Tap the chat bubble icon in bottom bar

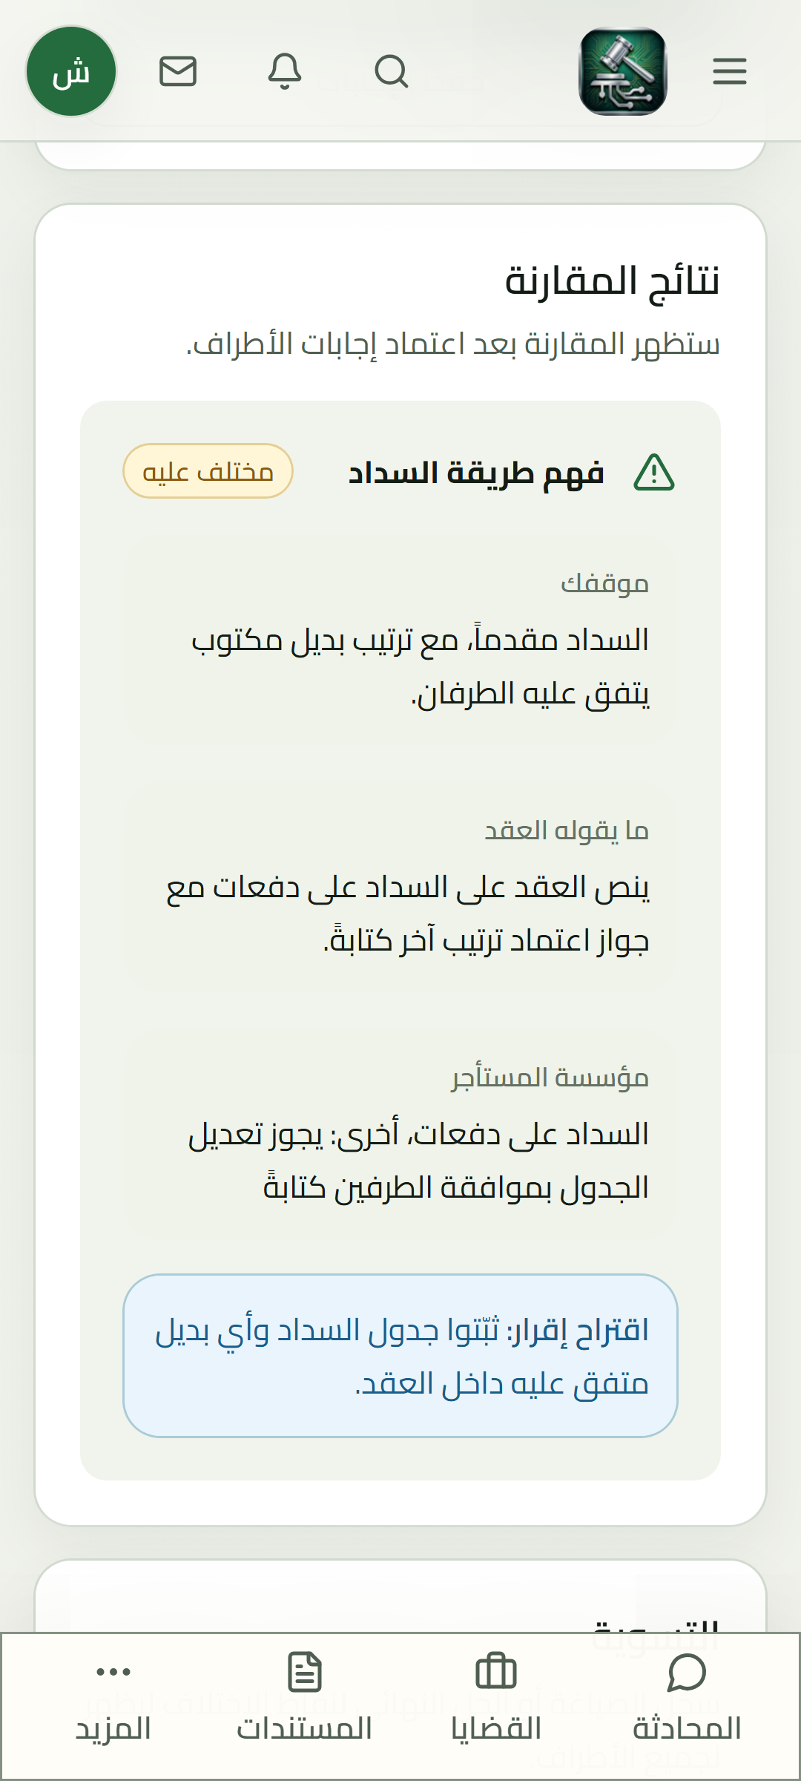[x=687, y=1672]
